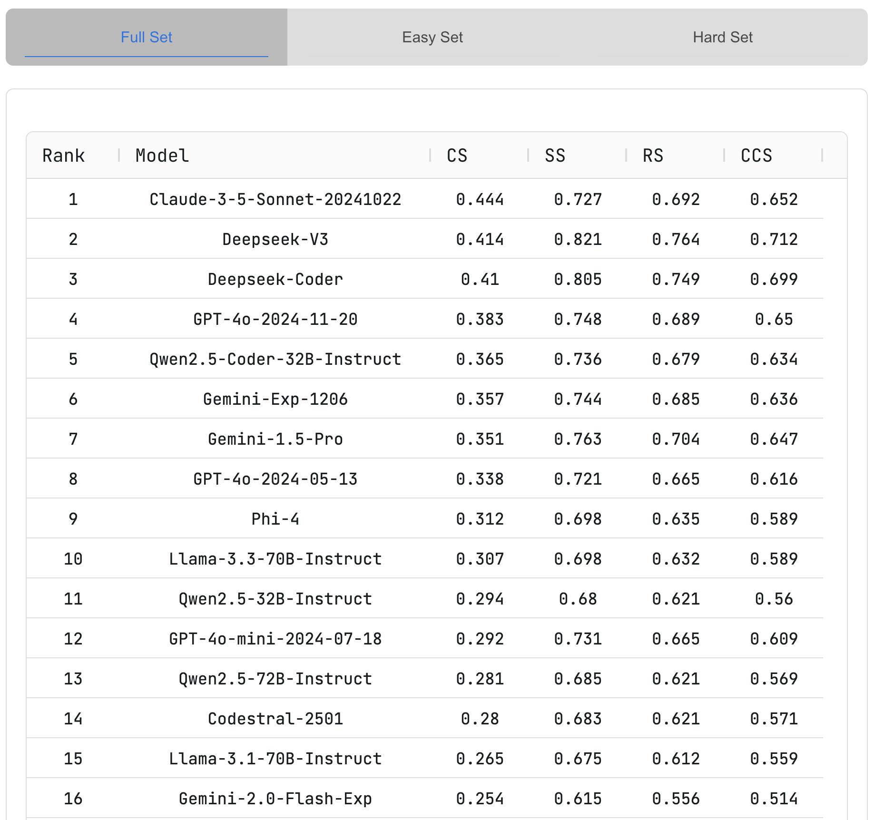
Task: Click CS value 0.28 for Codestral-2501
Action: pyautogui.click(x=480, y=719)
